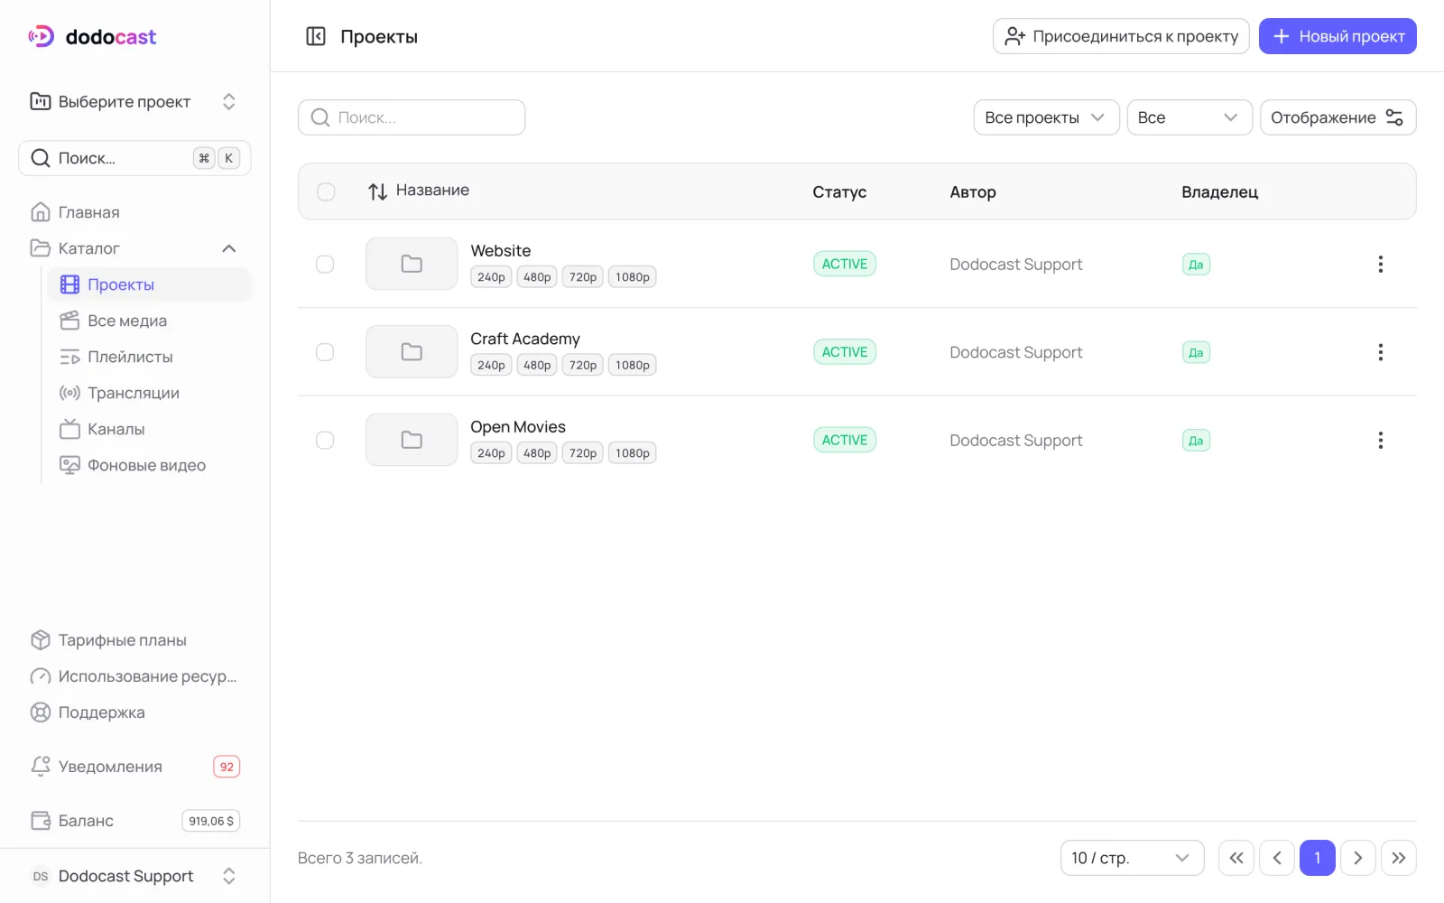
Task: Click the Новый проект button
Action: [x=1338, y=36]
